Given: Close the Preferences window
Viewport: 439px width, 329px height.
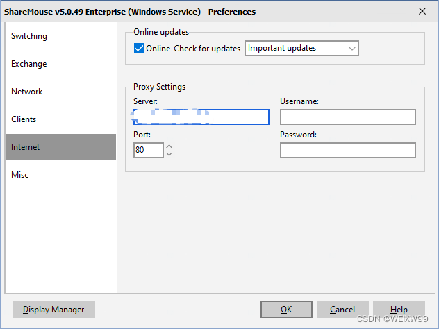Looking at the screenshot, I should 422,12.
